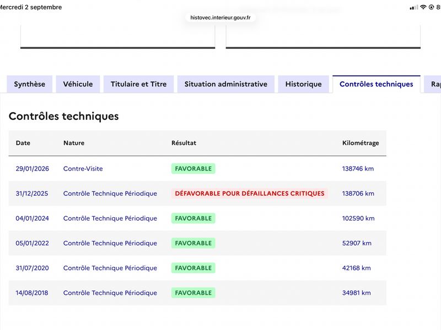The image size is (441, 330).
Task: Tap the histovec.interieur.gouv.fr address bar
Action: click(x=220, y=18)
